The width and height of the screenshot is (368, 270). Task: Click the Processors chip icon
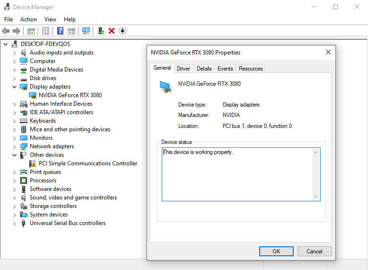point(24,180)
